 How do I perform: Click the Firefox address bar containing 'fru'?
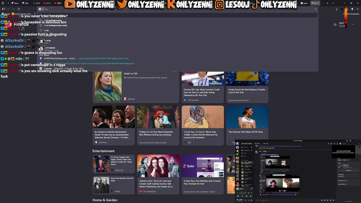click(x=178, y=9)
